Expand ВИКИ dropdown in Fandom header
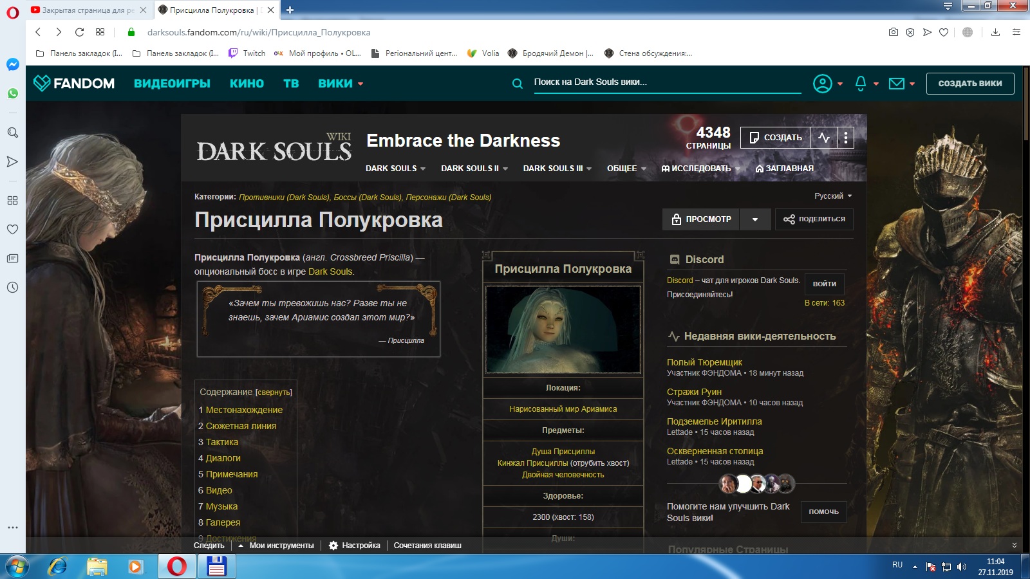 tap(341, 84)
